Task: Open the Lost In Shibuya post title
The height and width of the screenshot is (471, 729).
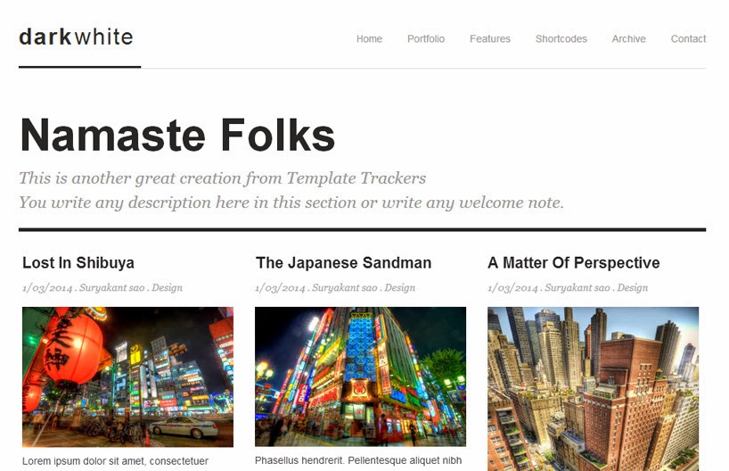Action: tap(78, 262)
